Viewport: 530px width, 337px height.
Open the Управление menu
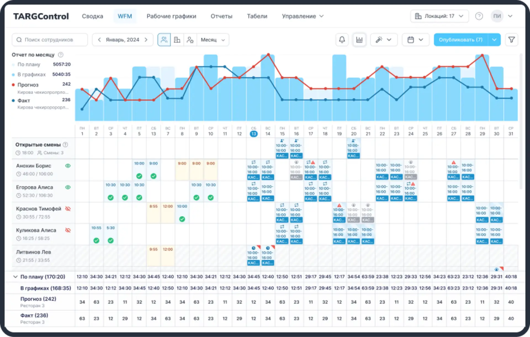pyautogui.click(x=302, y=16)
